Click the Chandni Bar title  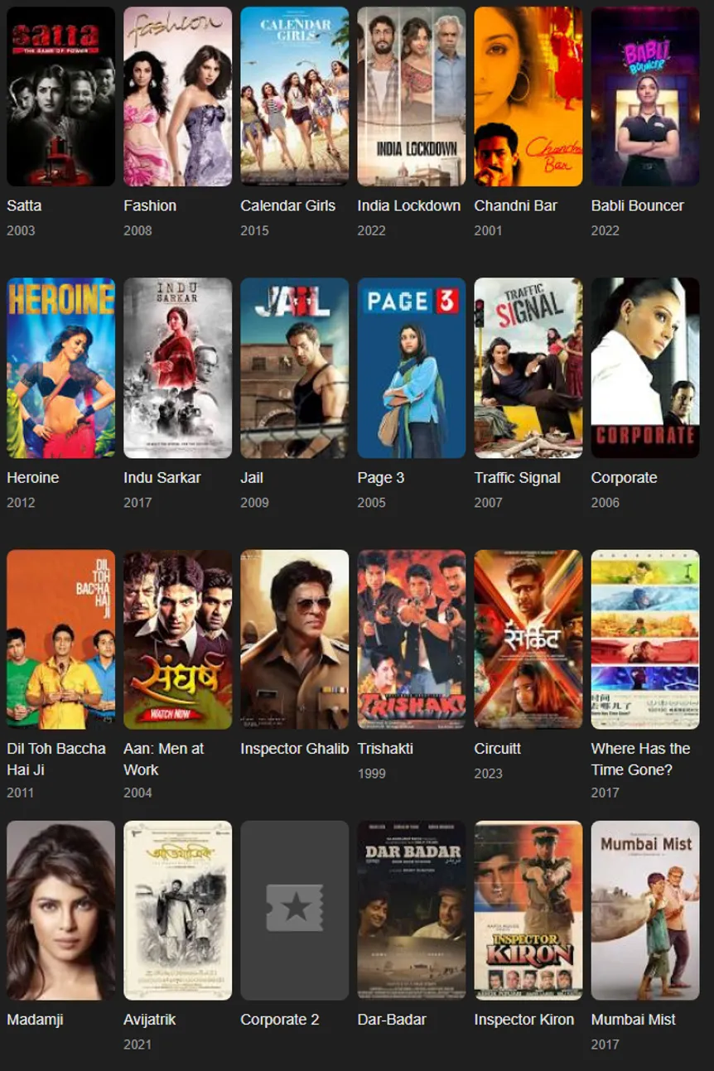[515, 205]
